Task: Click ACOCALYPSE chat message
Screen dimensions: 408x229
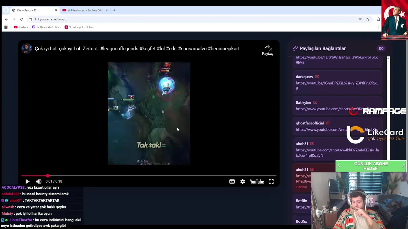Action: click(x=30, y=187)
